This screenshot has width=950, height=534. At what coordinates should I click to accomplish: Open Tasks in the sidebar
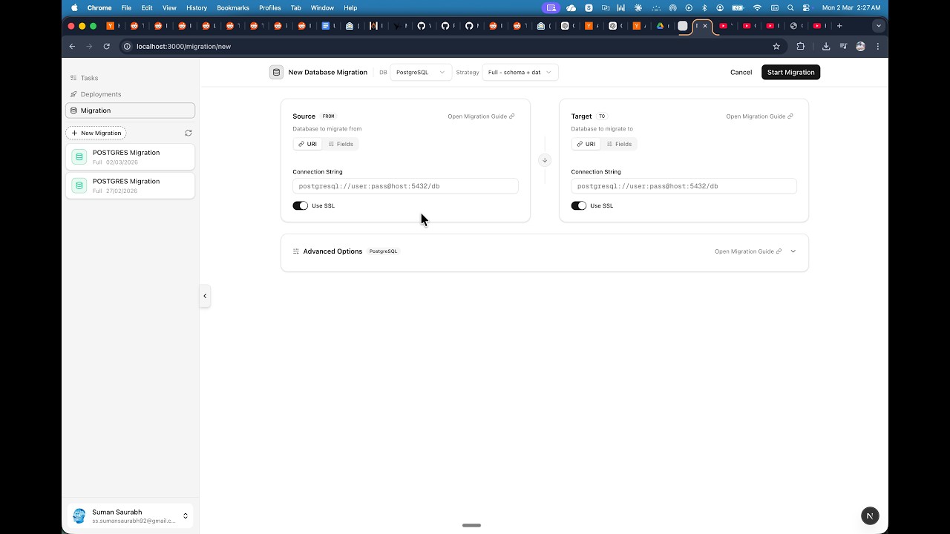coord(130,78)
